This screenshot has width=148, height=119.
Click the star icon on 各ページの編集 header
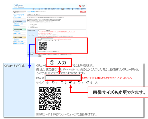(14, 38)
